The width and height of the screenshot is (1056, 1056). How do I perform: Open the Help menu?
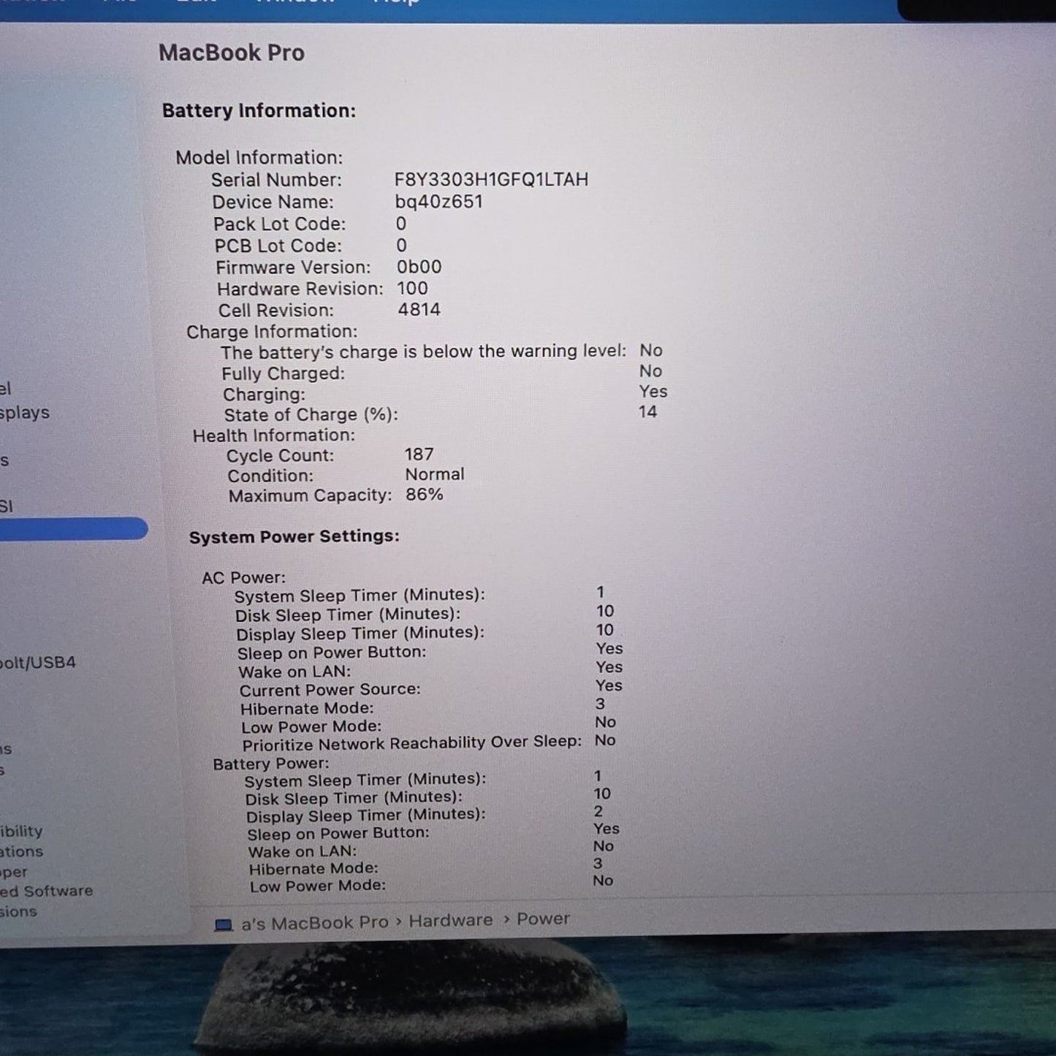[397, 3]
